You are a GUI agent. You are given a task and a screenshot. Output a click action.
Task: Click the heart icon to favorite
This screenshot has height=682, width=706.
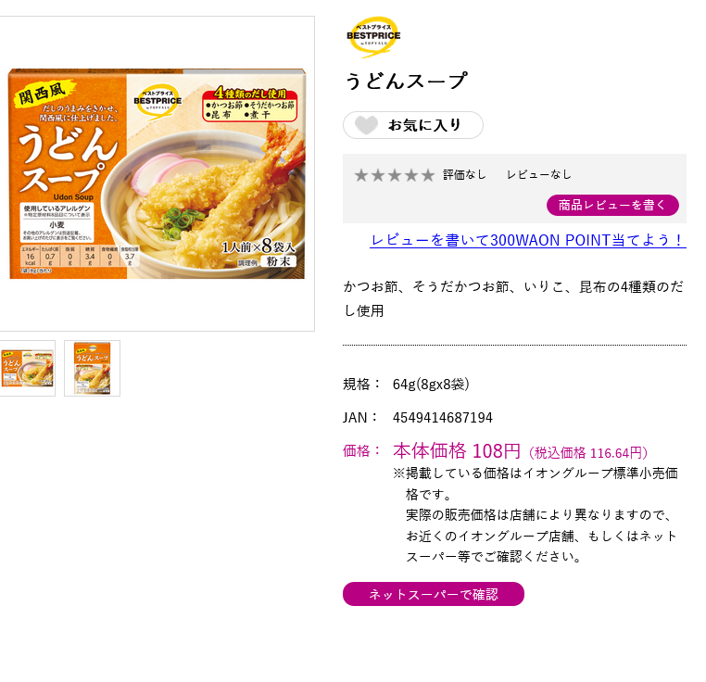(x=367, y=125)
